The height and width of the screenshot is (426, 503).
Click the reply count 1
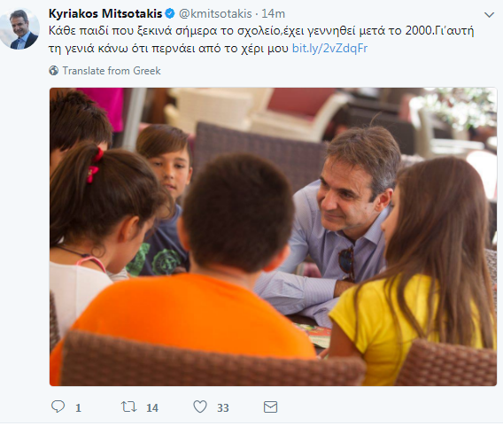(x=78, y=408)
